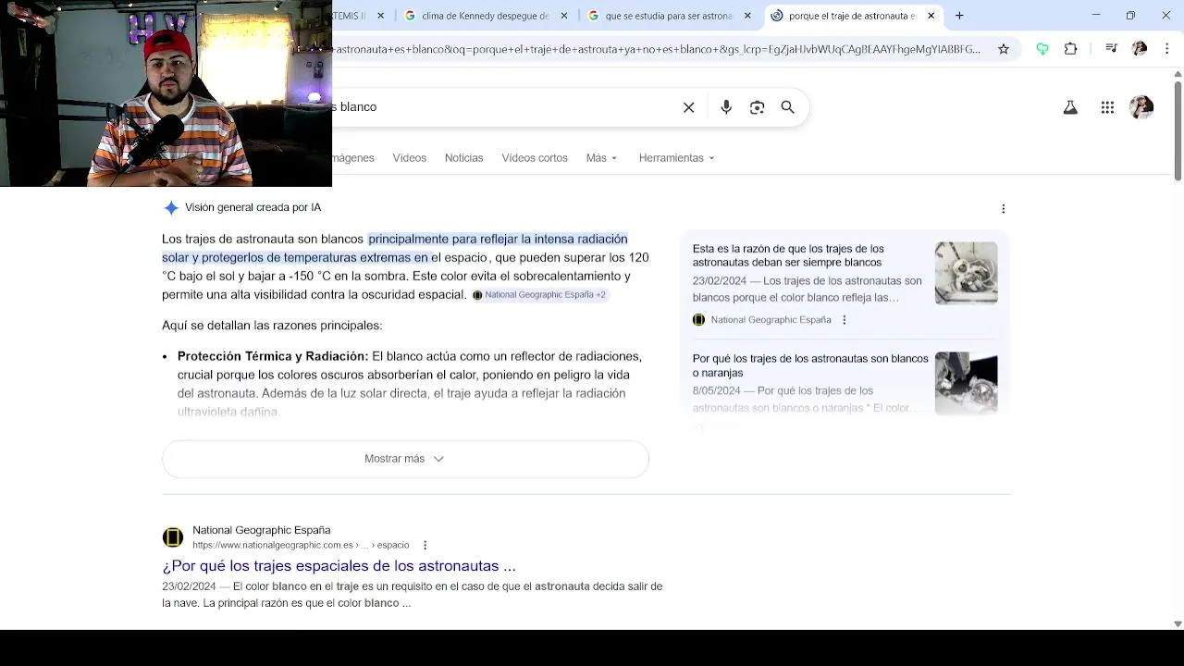1184x666 pixels.
Task: Open AI overview three-dot options
Action: (x=1003, y=209)
